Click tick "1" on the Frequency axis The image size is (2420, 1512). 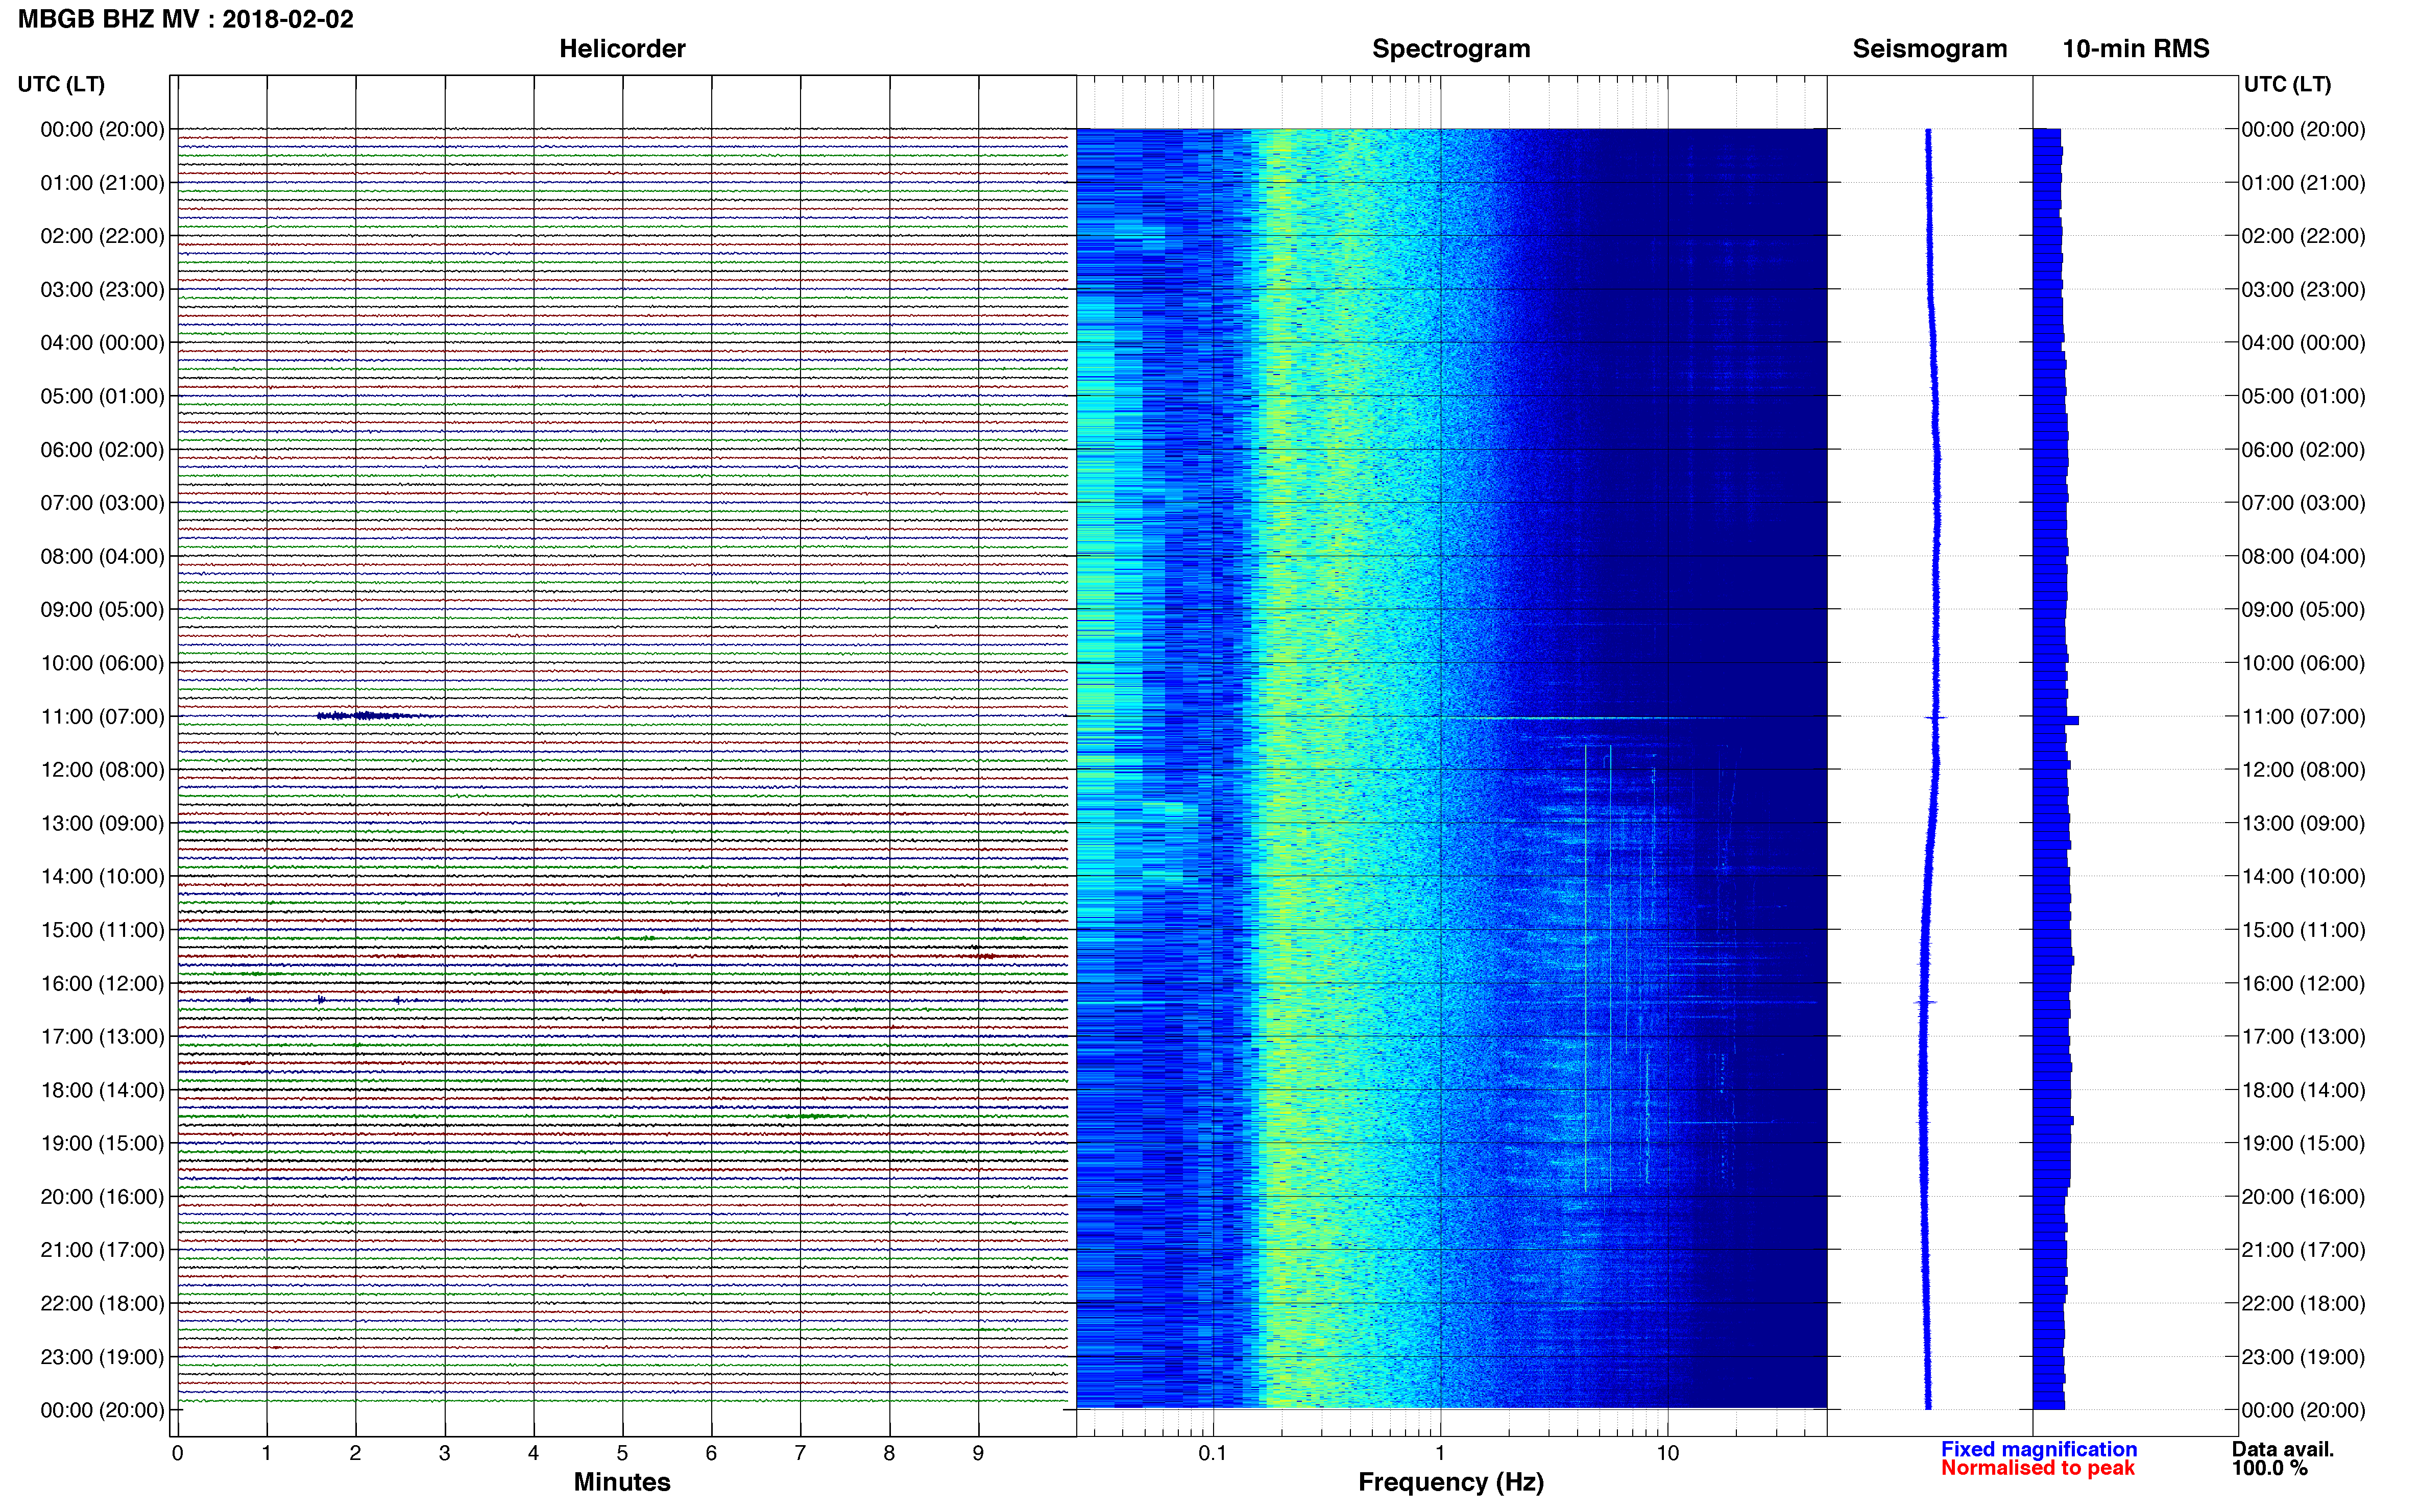(1441, 1453)
